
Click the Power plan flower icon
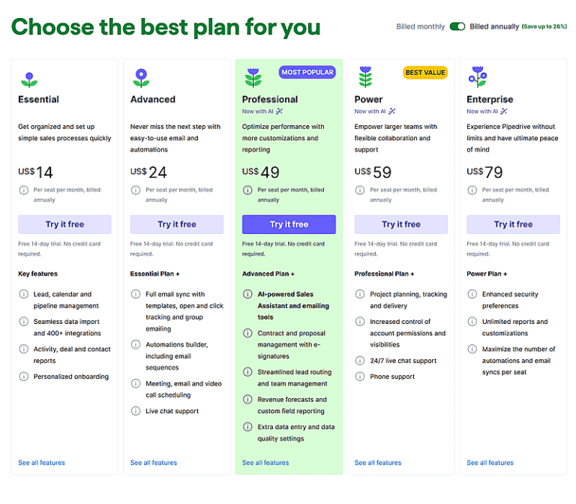[x=365, y=78]
